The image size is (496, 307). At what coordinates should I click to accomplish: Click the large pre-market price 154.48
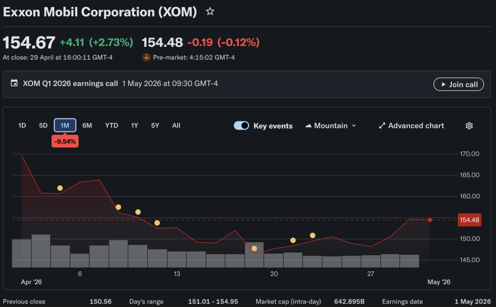[x=162, y=43]
